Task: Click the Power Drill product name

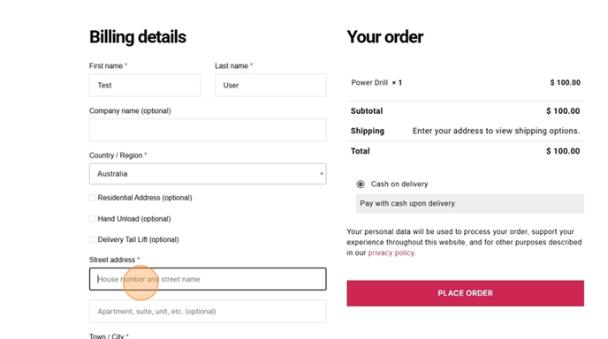Action: click(x=369, y=82)
